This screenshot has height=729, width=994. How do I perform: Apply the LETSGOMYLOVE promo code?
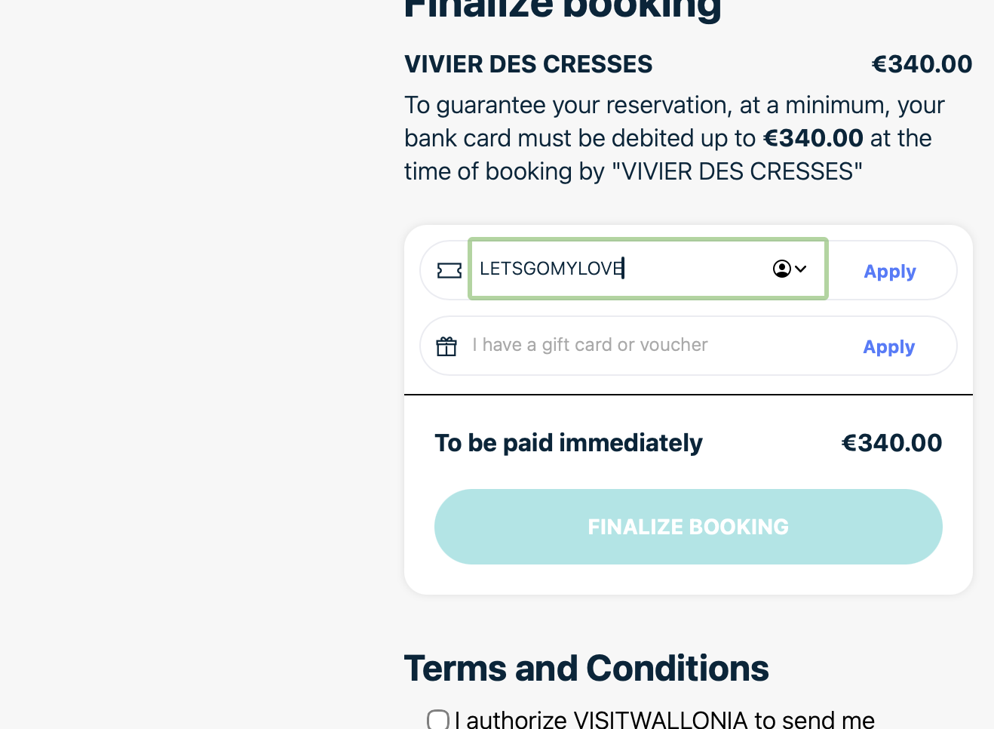[889, 272]
